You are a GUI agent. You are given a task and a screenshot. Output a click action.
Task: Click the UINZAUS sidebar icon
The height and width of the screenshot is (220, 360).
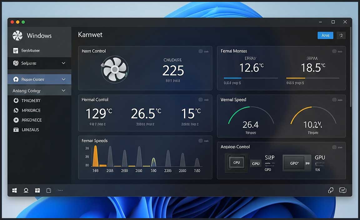16,130
